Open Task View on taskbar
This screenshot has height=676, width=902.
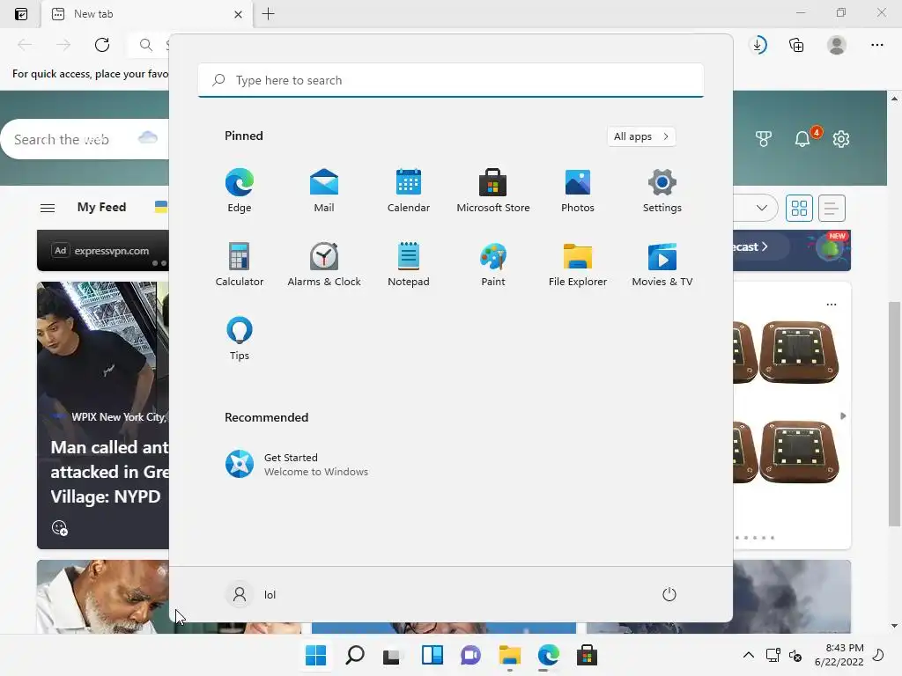click(x=392, y=655)
